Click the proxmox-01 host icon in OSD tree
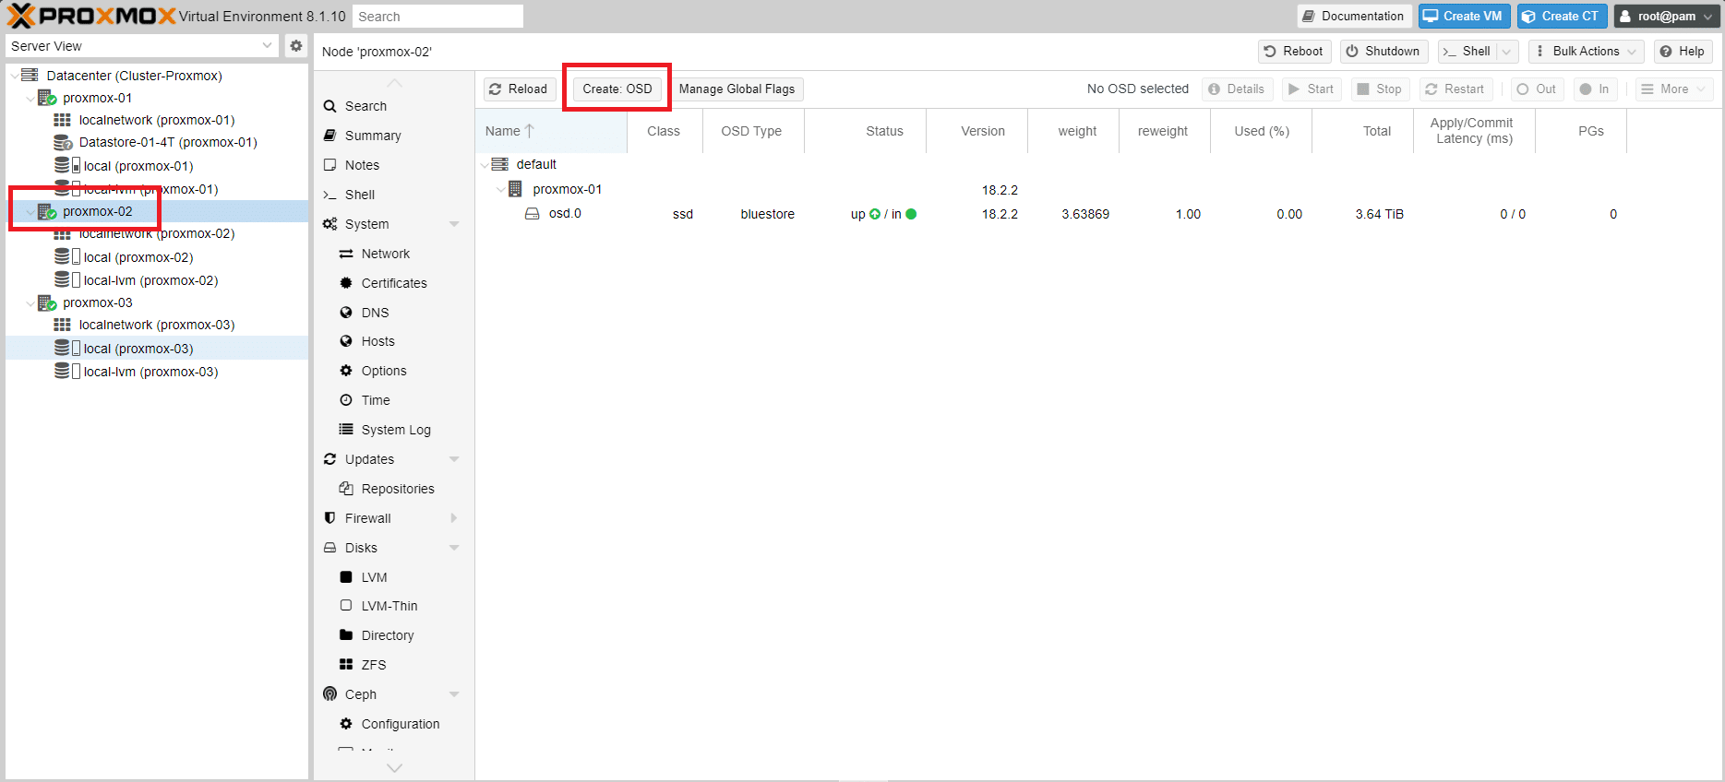The image size is (1725, 782). coord(515,189)
